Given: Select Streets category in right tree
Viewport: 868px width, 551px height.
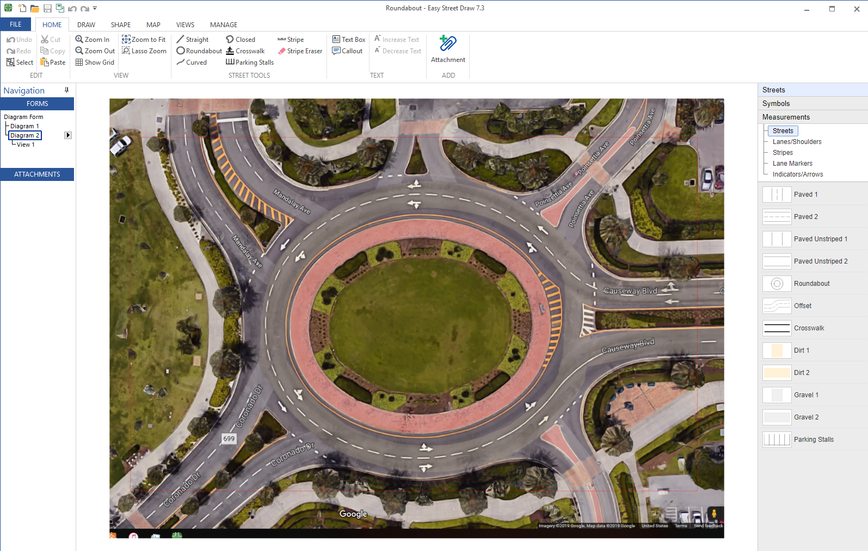Looking at the screenshot, I should click(x=783, y=131).
